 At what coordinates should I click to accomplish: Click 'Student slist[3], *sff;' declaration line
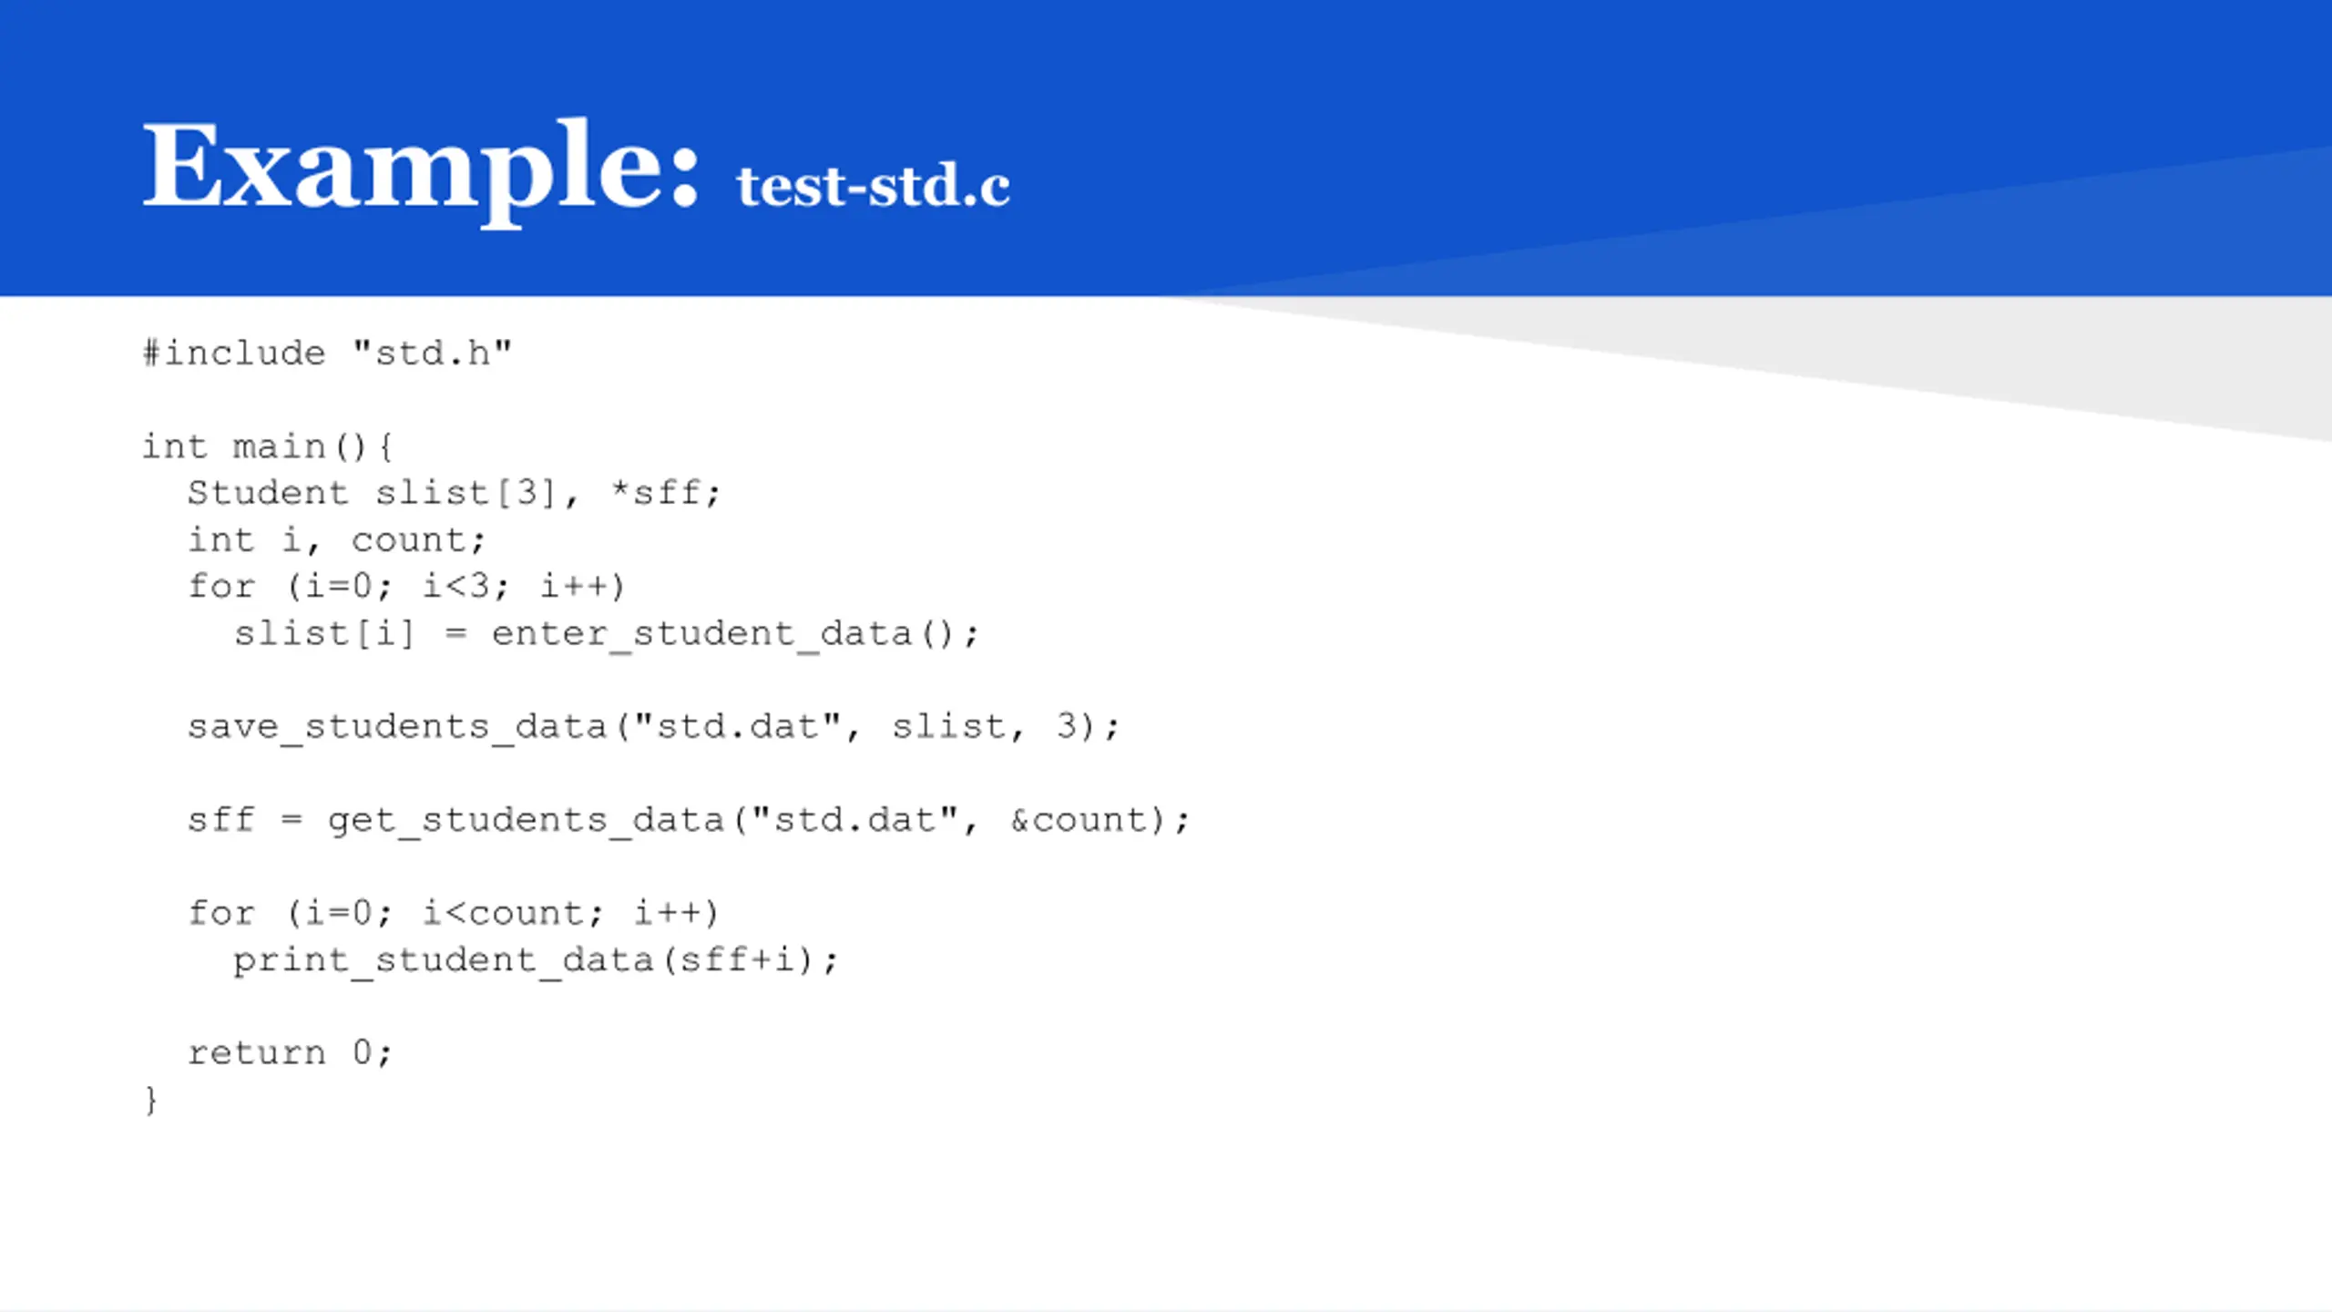click(455, 493)
